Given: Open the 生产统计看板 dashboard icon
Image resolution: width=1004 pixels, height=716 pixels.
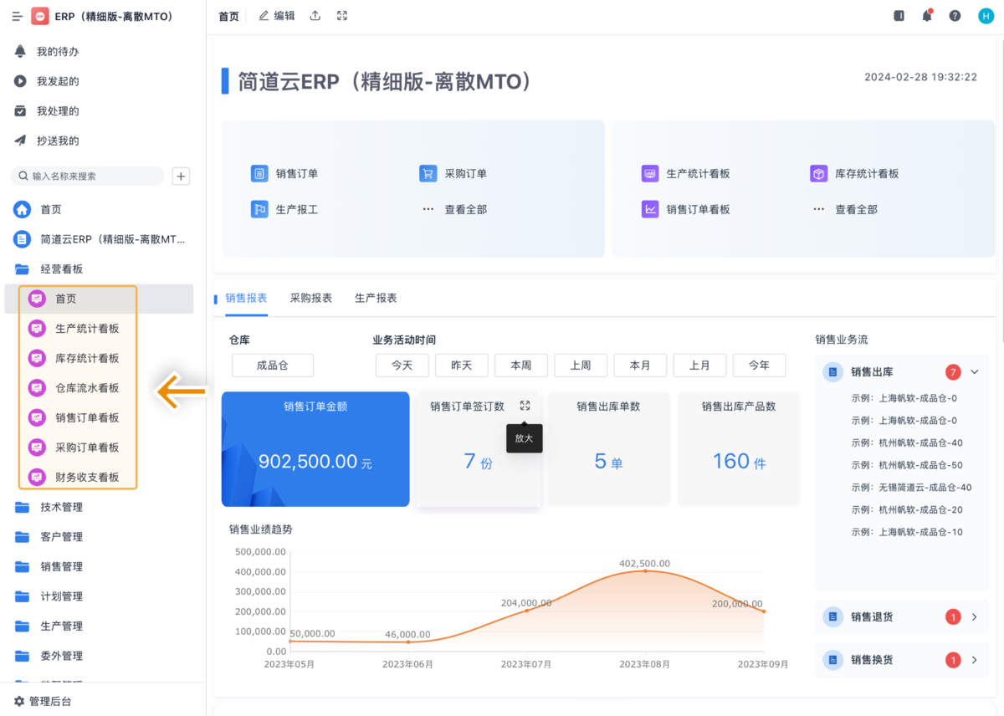Looking at the screenshot, I should [x=650, y=173].
